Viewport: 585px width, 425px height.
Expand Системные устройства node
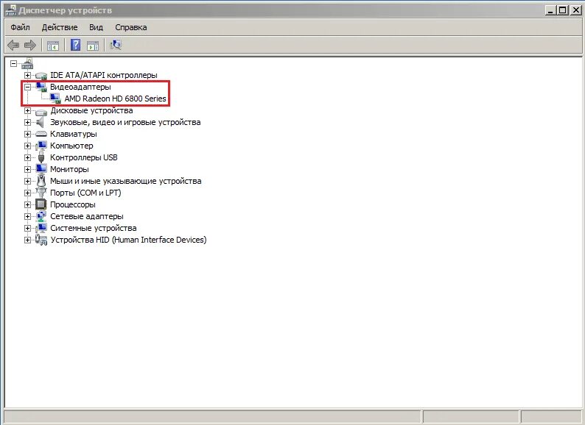tap(27, 229)
